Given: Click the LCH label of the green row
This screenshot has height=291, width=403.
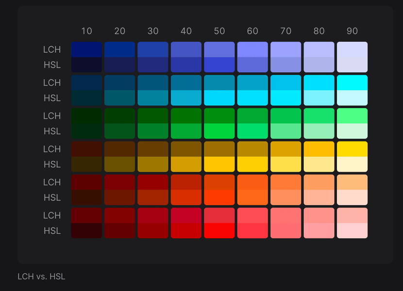Looking at the screenshot, I should (x=52, y=116).
